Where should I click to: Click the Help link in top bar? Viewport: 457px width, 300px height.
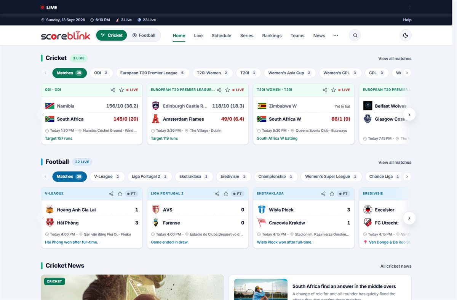(x=407, y=20)
